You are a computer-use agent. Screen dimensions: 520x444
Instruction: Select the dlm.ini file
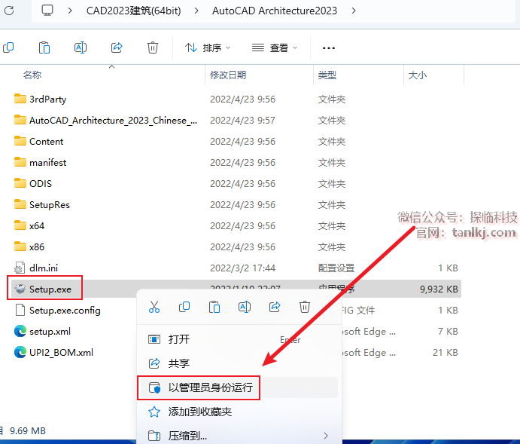pos(36,268)
